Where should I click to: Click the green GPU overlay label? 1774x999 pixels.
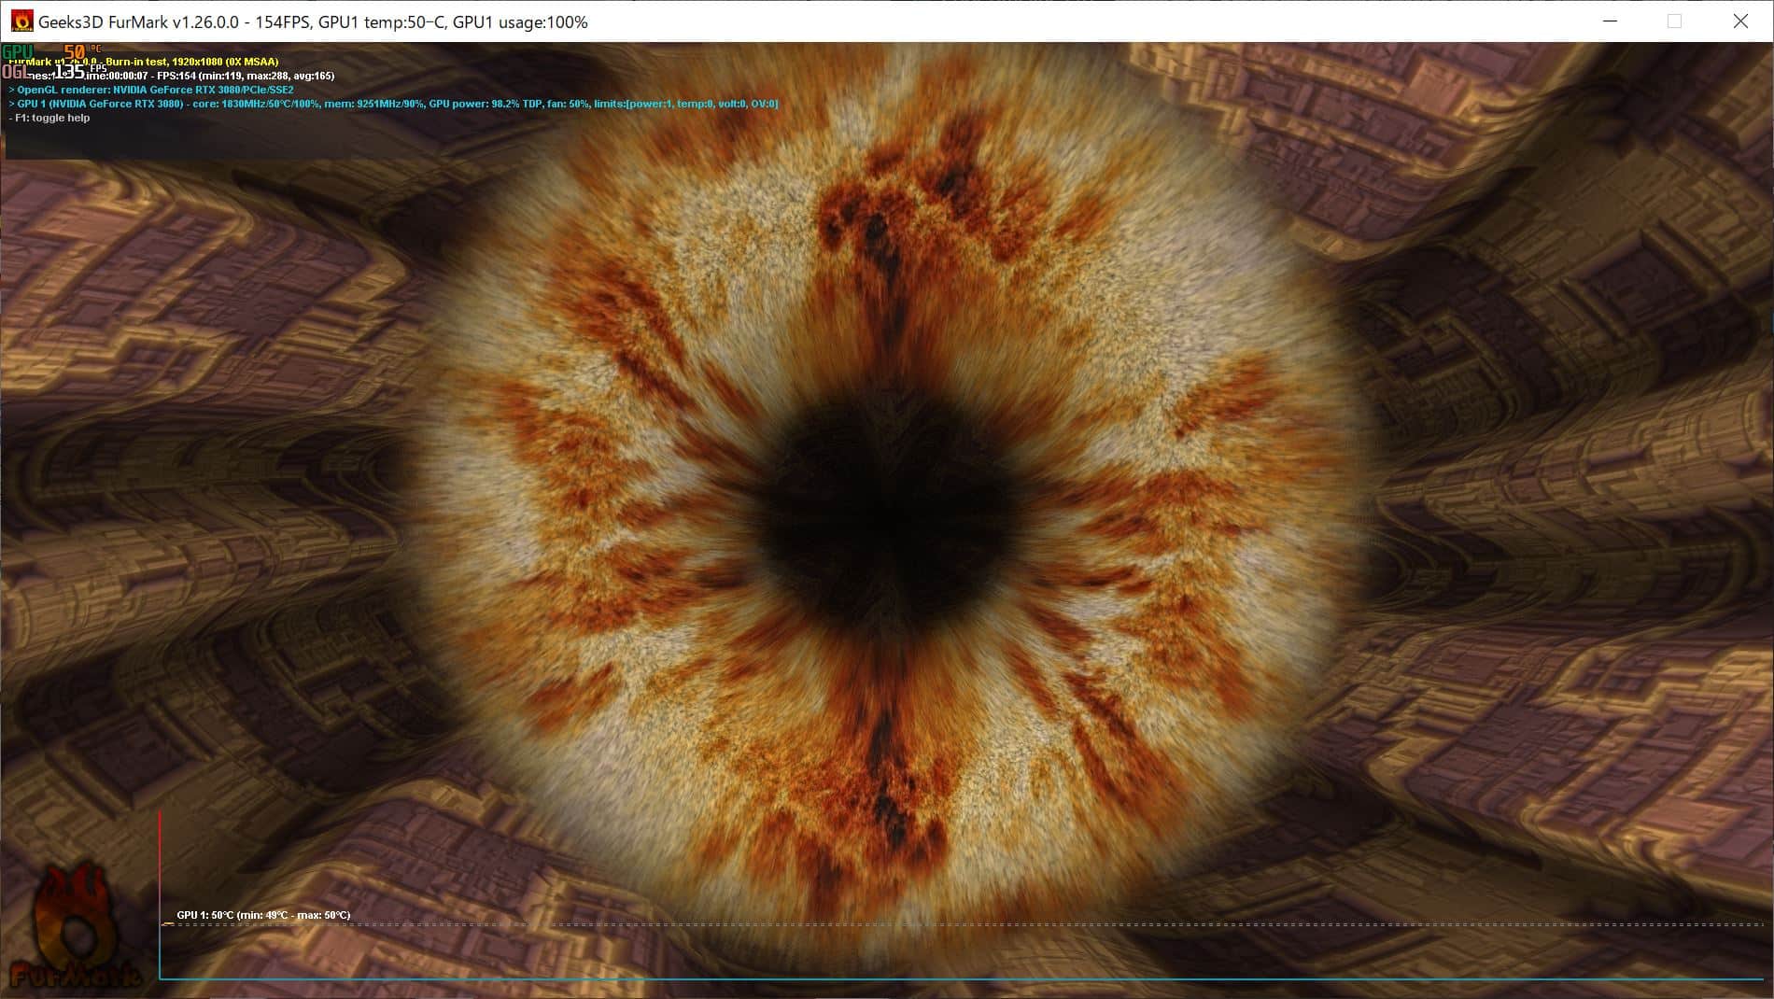tap(18, 52)
